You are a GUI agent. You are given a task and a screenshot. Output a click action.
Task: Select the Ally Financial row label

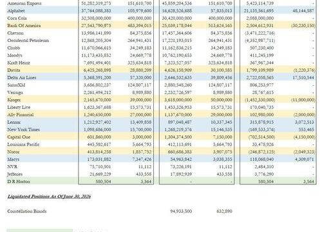[21, 115]
